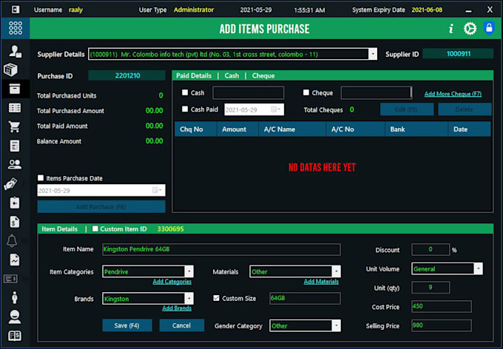Open the standing person icon in sidebar
503x349 pixels.
[15, 297]
